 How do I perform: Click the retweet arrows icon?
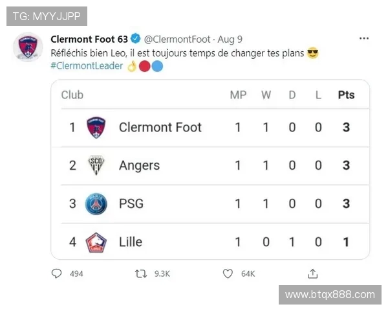click(140, 274)
